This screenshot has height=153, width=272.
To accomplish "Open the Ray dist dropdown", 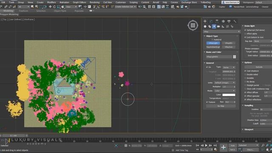I will (x=263, y=41).
